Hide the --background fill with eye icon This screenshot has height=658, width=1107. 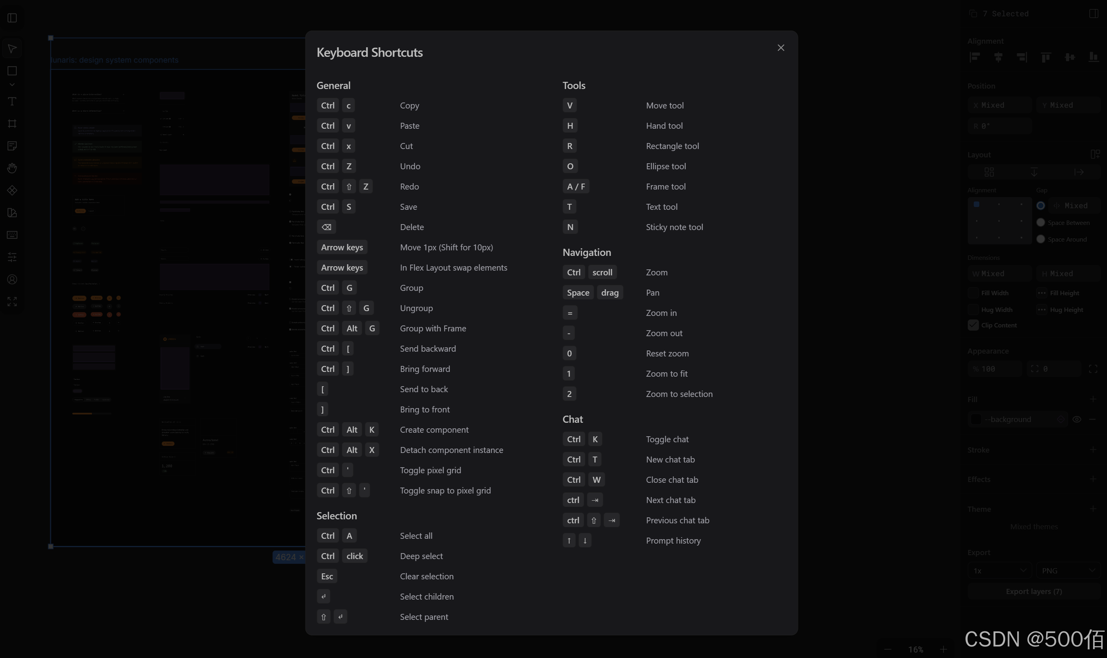(1077, 420)
